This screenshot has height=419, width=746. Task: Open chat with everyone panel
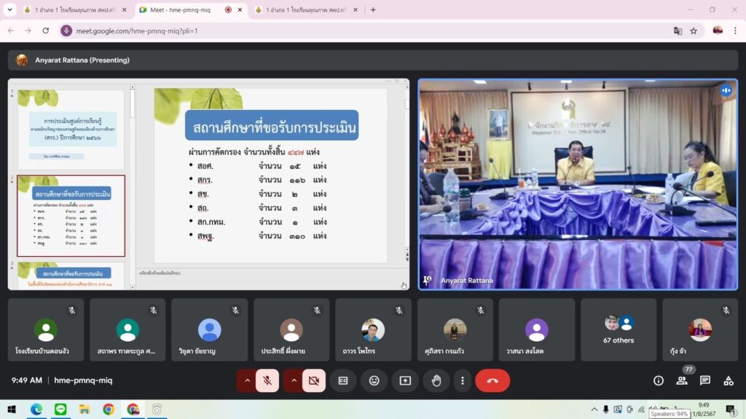coord(705,380)
